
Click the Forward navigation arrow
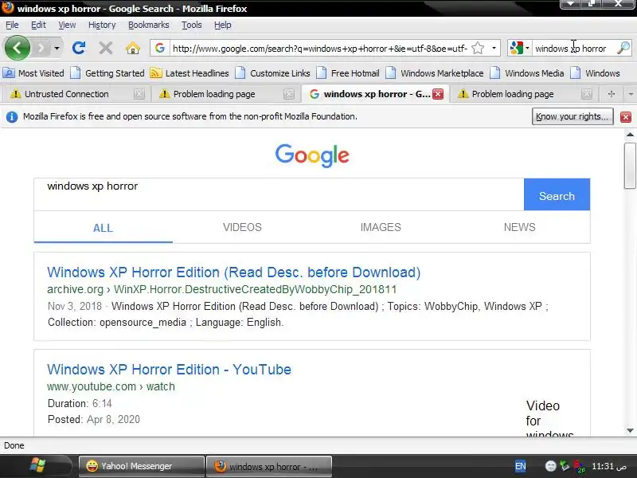click(41, 49)
